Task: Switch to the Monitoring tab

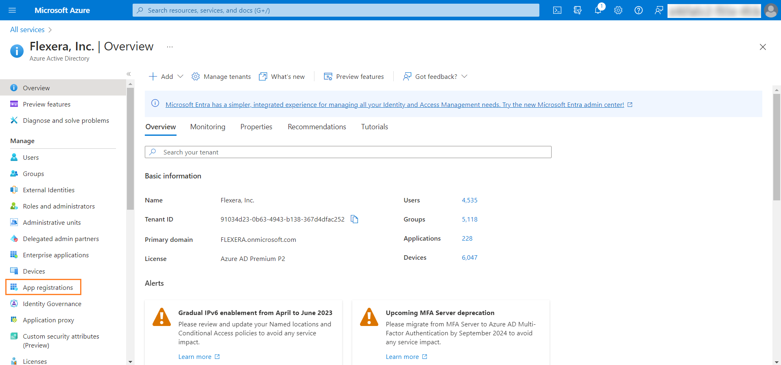Action: (207, 127)
